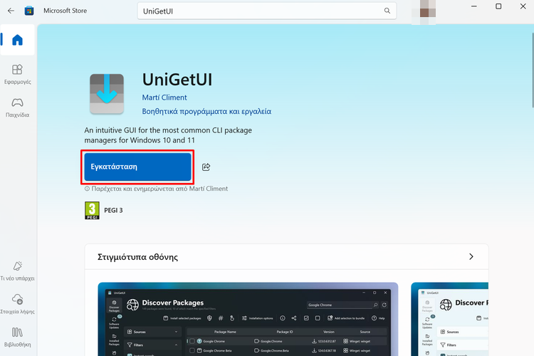This screenshot has height=356, width=534.
Task: Open the Εφαρμογές sidebar section
Action: [x=17, y=74]
